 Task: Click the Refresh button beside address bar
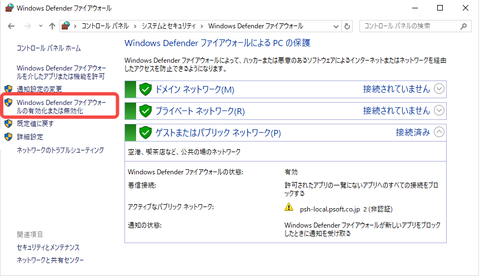pos(347,26)
